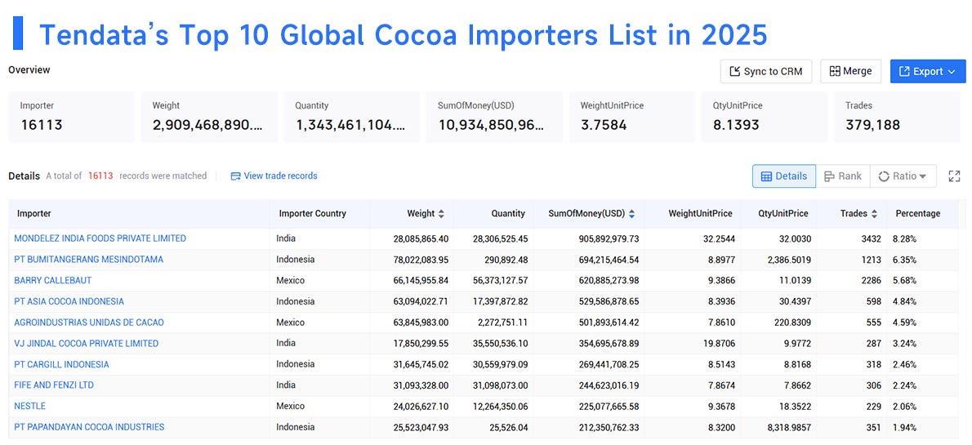Open PT CARGILL INDONESIA link
The width and height of the screenshot is (972, 445).
pos(61,364)
